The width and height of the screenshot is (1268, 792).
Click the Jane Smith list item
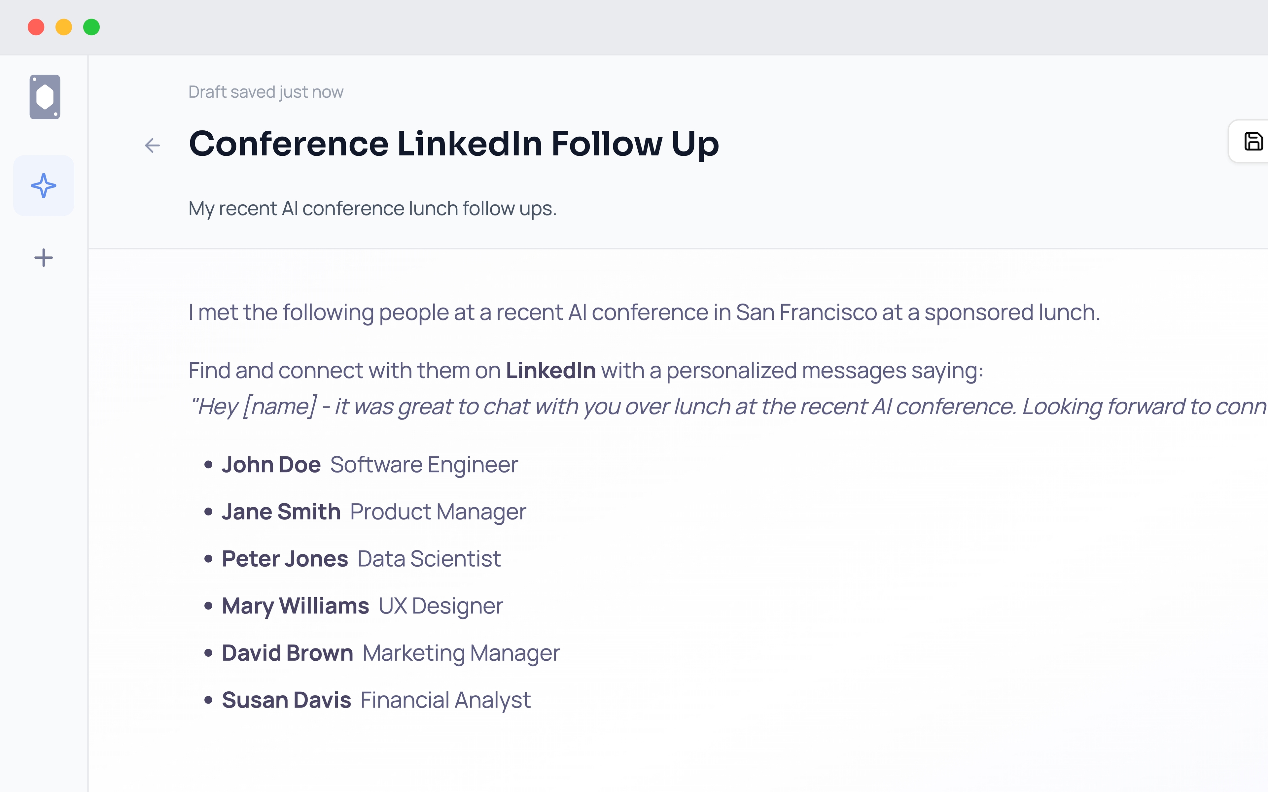373,512
